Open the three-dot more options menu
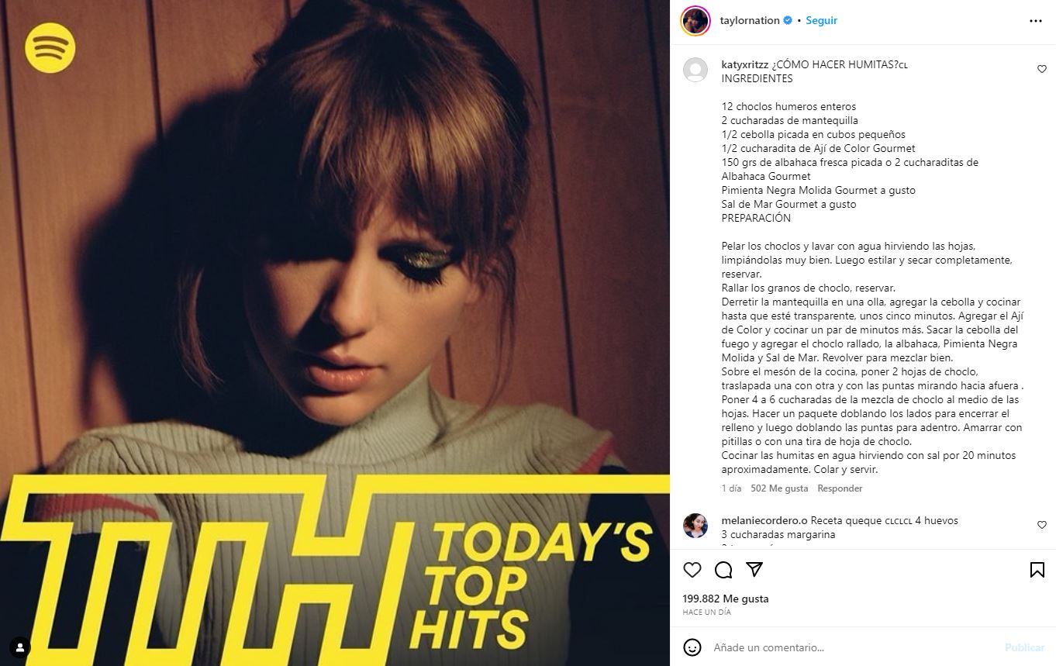Image resolution: width=1056 pixels, height=666 pixels. pyautogui.click(x=1036, y=21)
